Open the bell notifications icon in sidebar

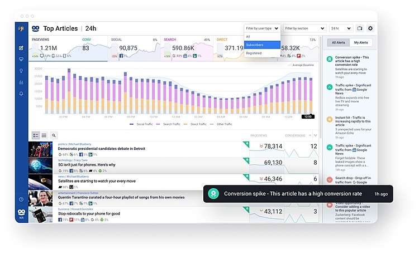pos(21,94)
